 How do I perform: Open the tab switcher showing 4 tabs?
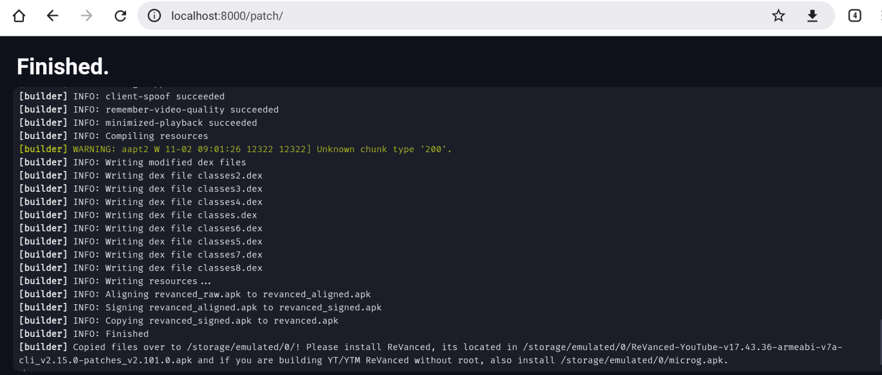point(855,16)
